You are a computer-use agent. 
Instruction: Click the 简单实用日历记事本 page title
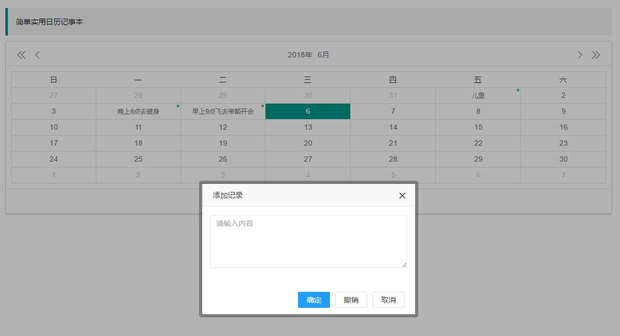[49, 22]
